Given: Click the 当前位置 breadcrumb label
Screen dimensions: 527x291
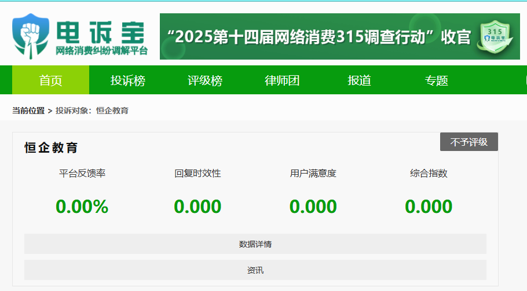Looking at the screenshot, I should [x=28, y=110].
